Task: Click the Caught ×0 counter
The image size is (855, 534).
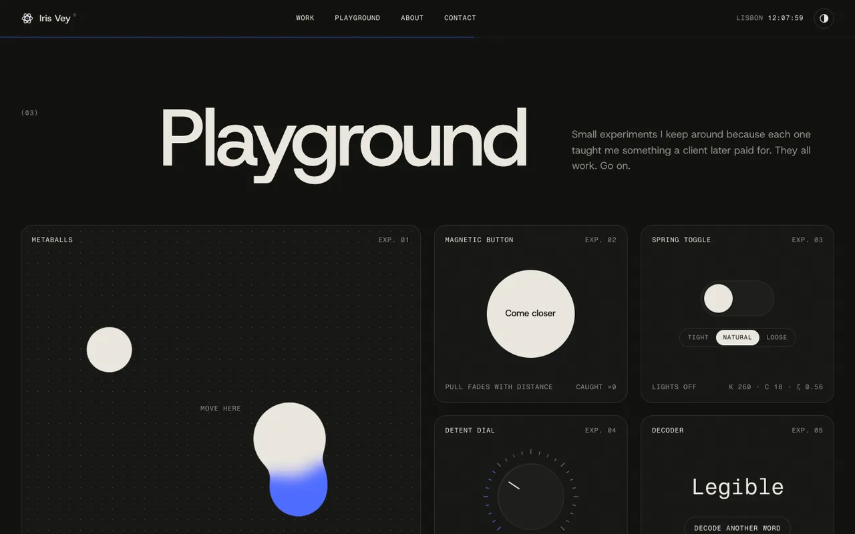Action: [x=596, y=387]
